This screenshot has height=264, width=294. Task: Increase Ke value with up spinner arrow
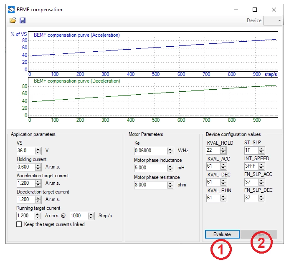170,149
